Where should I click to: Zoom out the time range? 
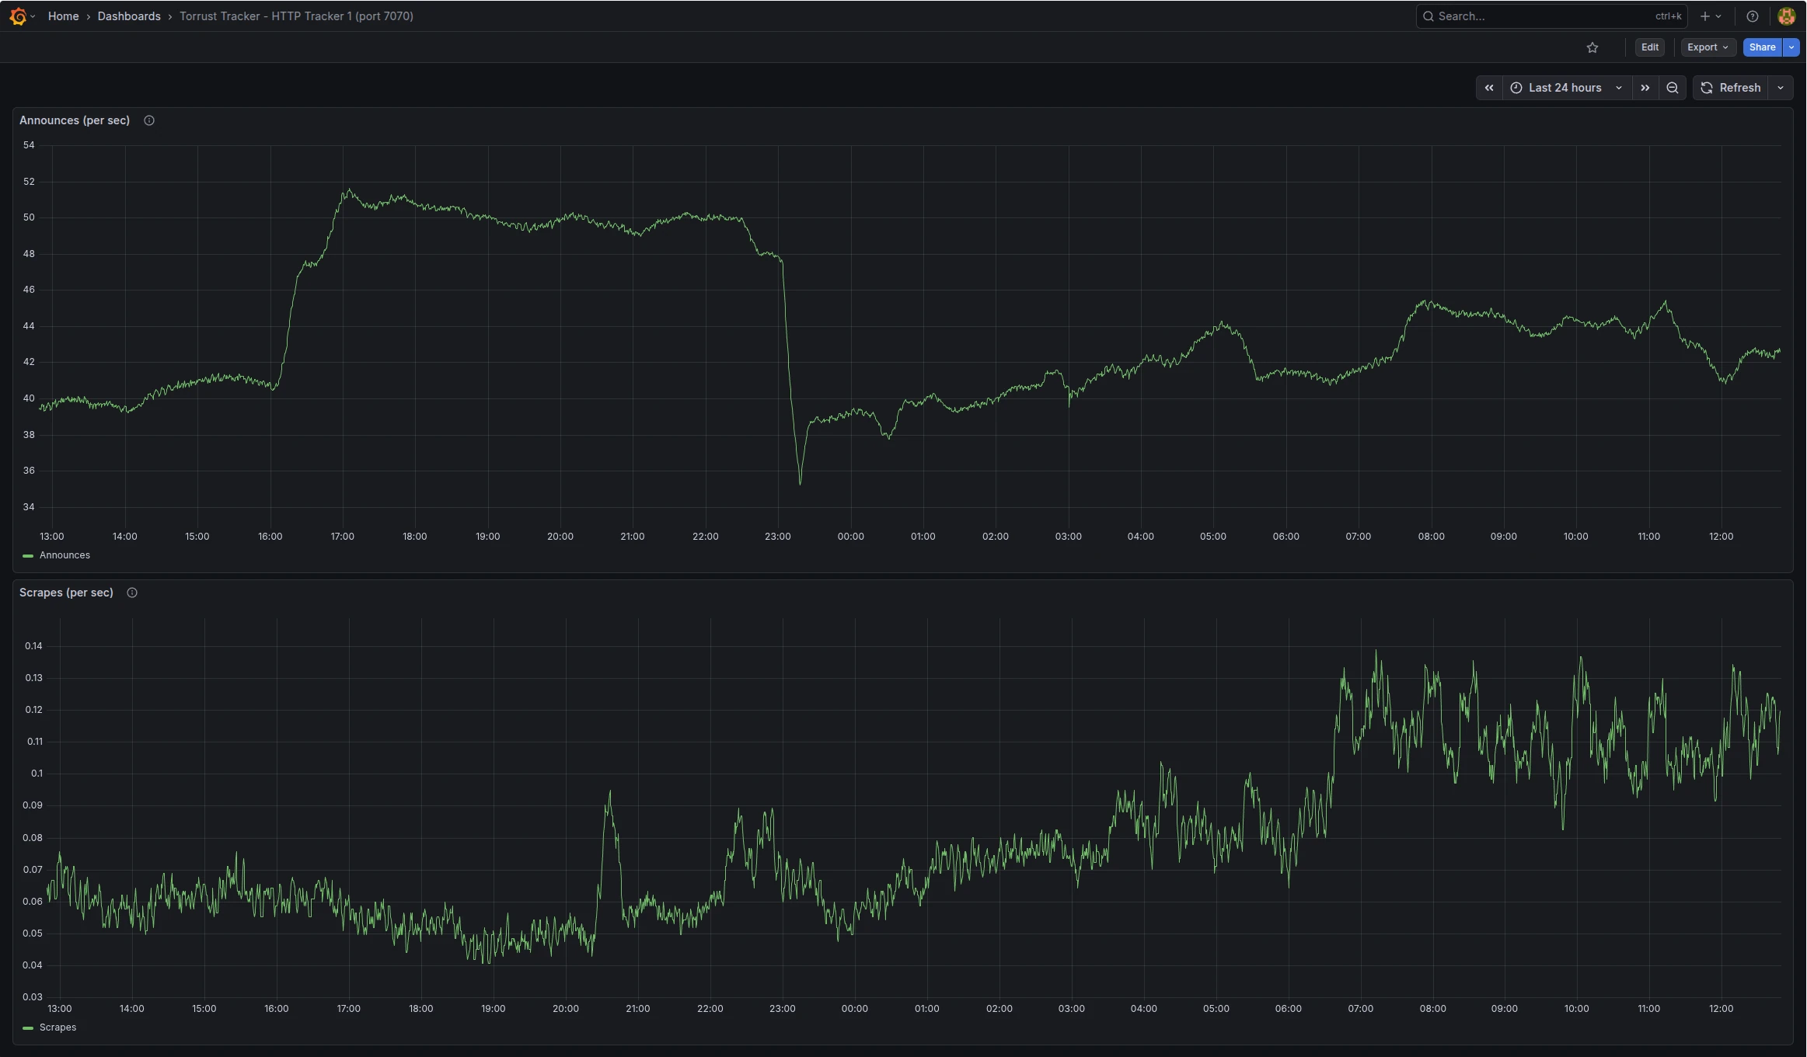(1672, 88)
